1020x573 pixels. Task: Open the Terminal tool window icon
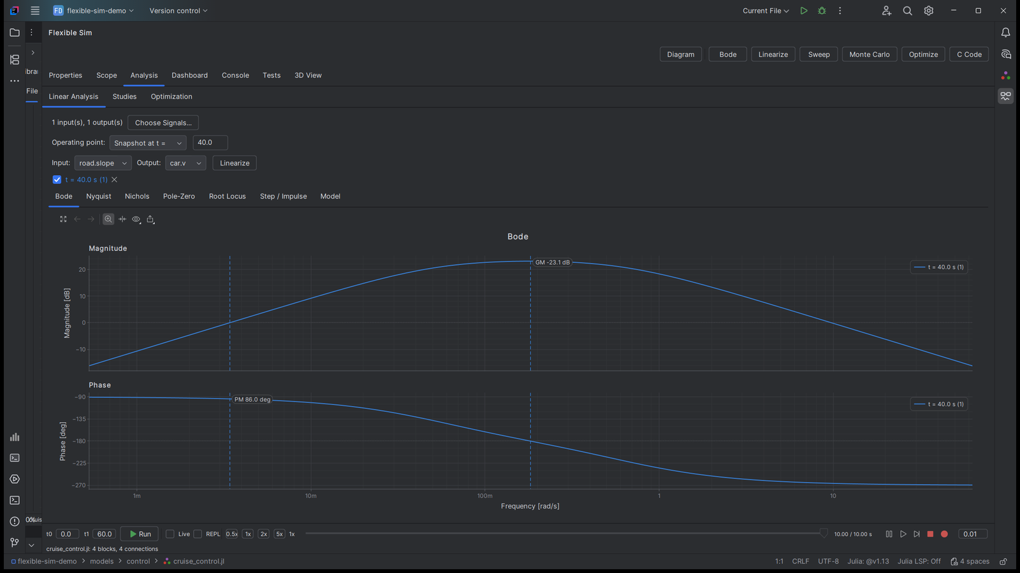(15, 500)
